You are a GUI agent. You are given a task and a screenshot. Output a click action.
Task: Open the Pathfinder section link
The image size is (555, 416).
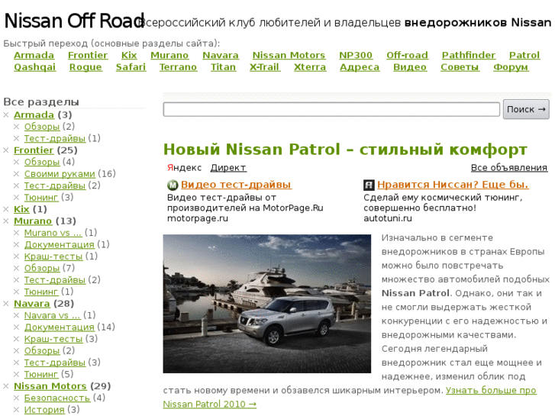pyautogui.click(x=469, y=55)
